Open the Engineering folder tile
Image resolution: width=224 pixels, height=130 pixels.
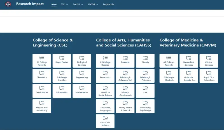point(82,76)
